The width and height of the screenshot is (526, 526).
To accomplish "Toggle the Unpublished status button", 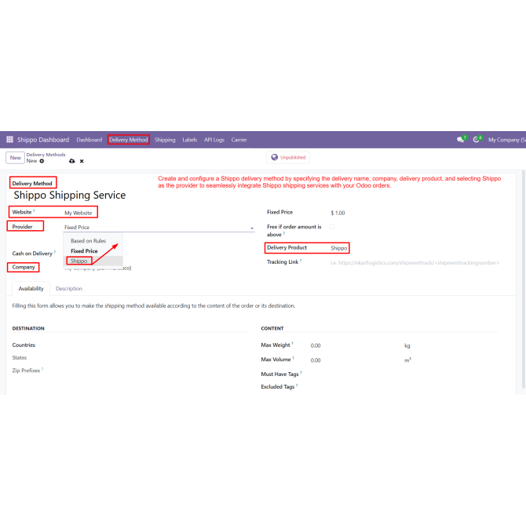I will 288,157.
